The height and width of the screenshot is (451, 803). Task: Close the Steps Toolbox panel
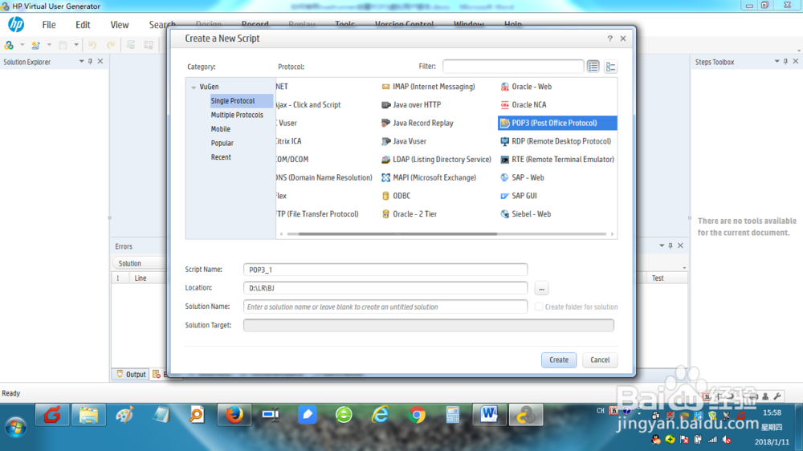tap(795, 62)
